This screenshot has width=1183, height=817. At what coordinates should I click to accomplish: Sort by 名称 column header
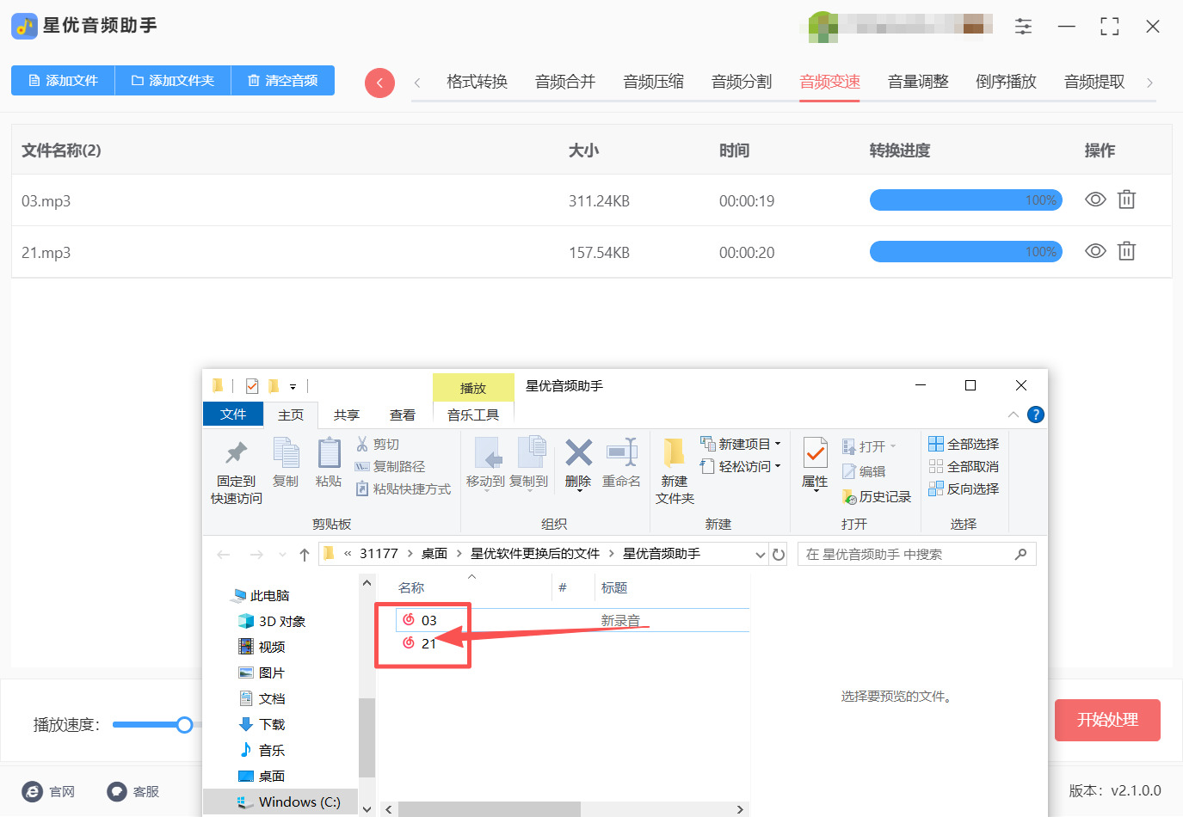coord(411,588)
